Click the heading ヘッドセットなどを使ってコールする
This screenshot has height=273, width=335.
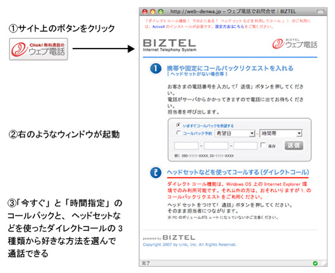point(238,172)
